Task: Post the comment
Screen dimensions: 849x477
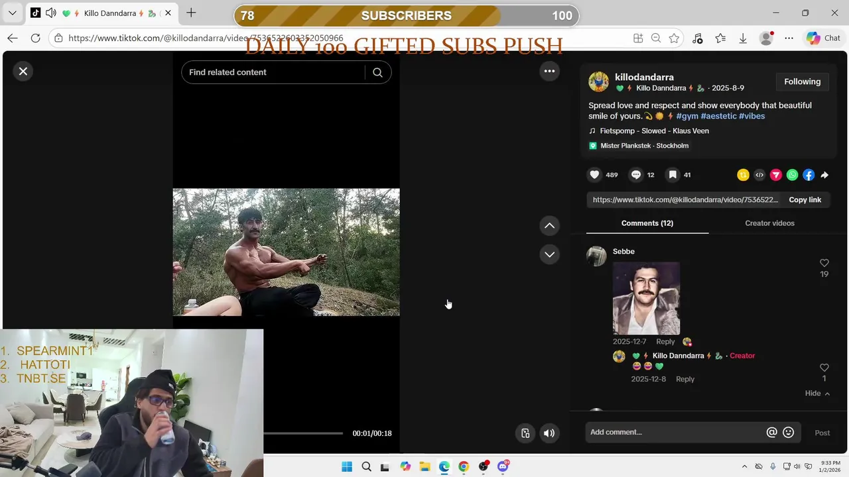Action: click(x=822, y=433)
